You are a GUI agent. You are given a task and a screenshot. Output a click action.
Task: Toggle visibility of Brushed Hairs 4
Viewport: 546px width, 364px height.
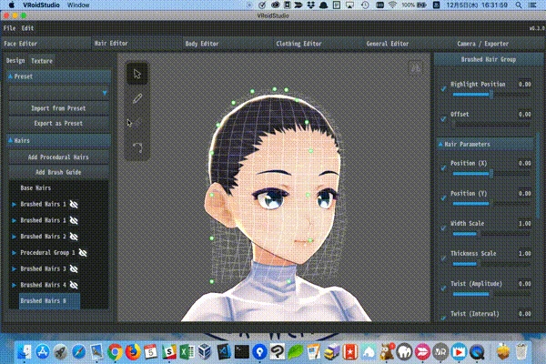pyautogui.click(x=74, y=285)
